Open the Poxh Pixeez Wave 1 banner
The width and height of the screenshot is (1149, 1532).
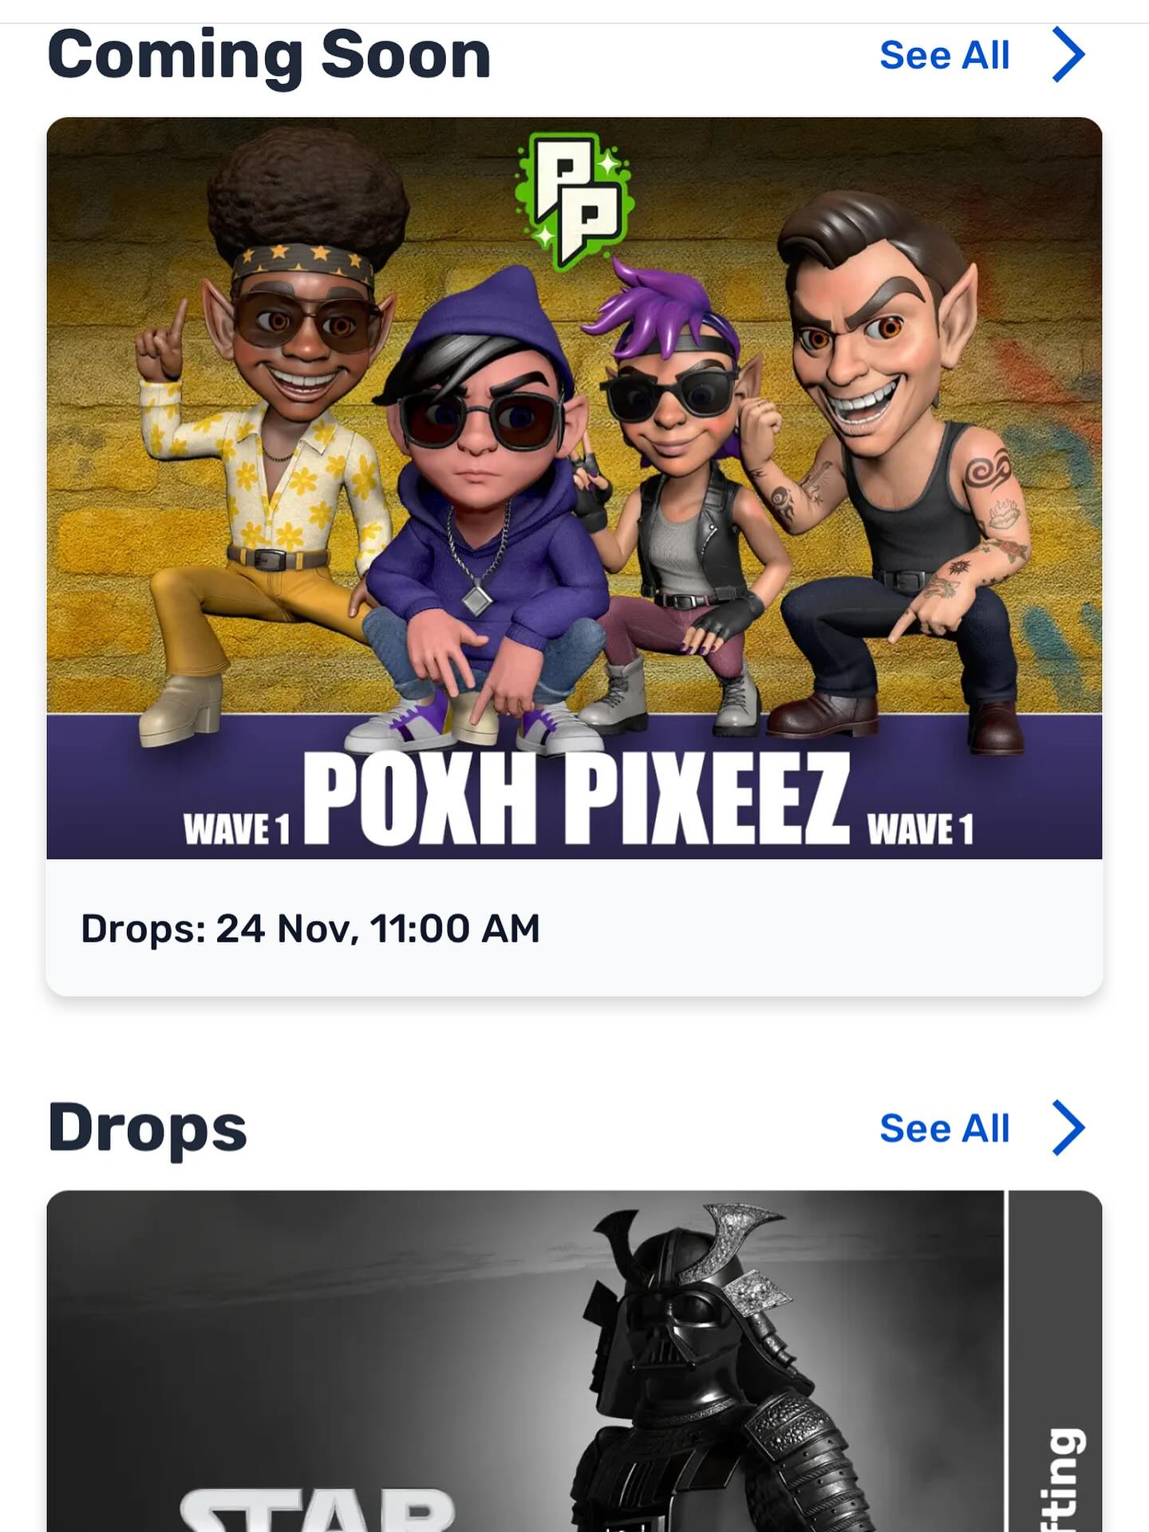click(x=574, y=488)
